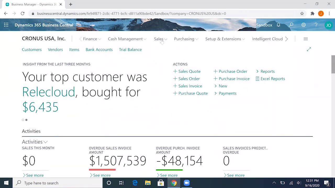Open Chrome three-dot menu
This screenshot has width=335, height=188.
pyautogui.click(x=329, y=14)
